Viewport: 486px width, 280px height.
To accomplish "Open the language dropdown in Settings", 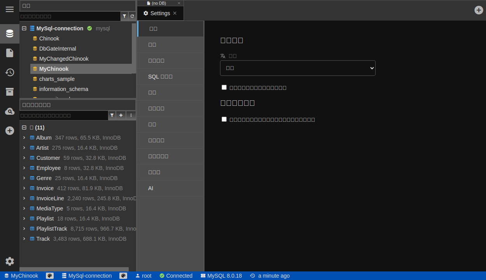I will (x=297, y=68).
